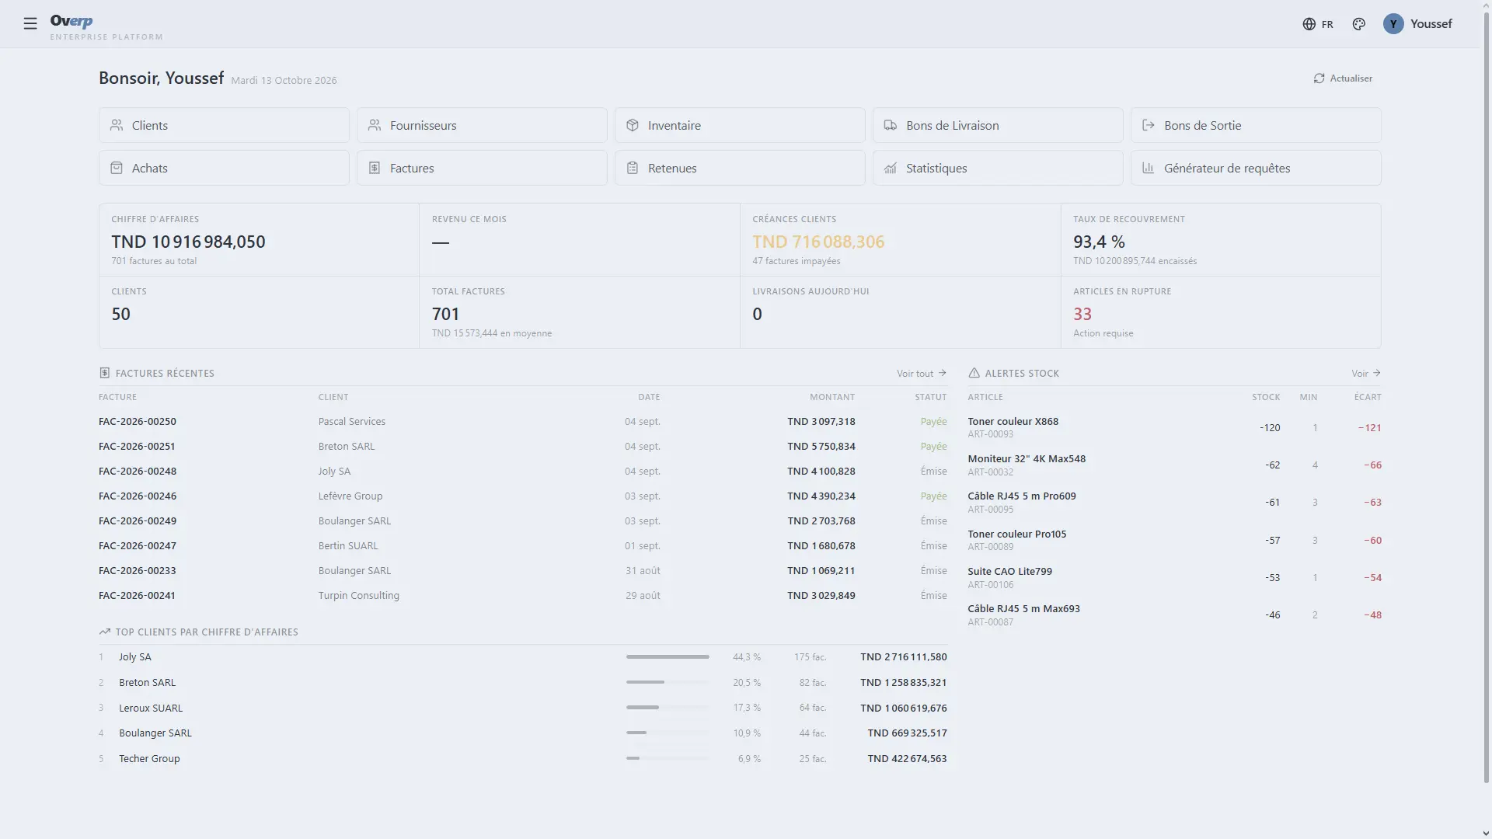1492x839 pixels.
Task: Open Générateur de requêtes
Action: 1256,168
